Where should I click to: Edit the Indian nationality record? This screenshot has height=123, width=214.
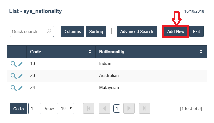pyautogui.click(x=20, y=64)
